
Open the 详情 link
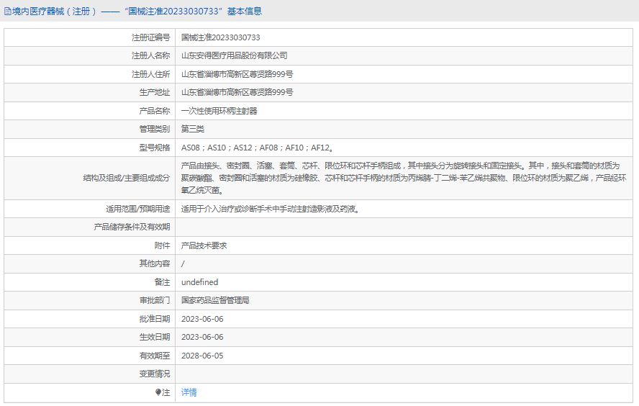coord(189,392)
